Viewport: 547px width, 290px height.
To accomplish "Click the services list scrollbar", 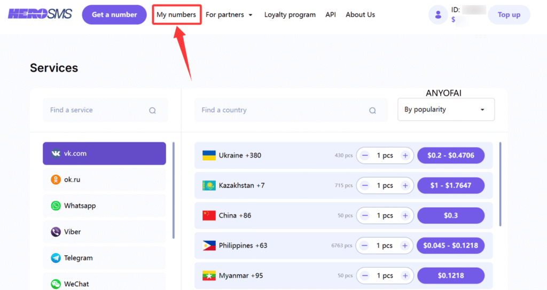I will [x=174, y=190].
